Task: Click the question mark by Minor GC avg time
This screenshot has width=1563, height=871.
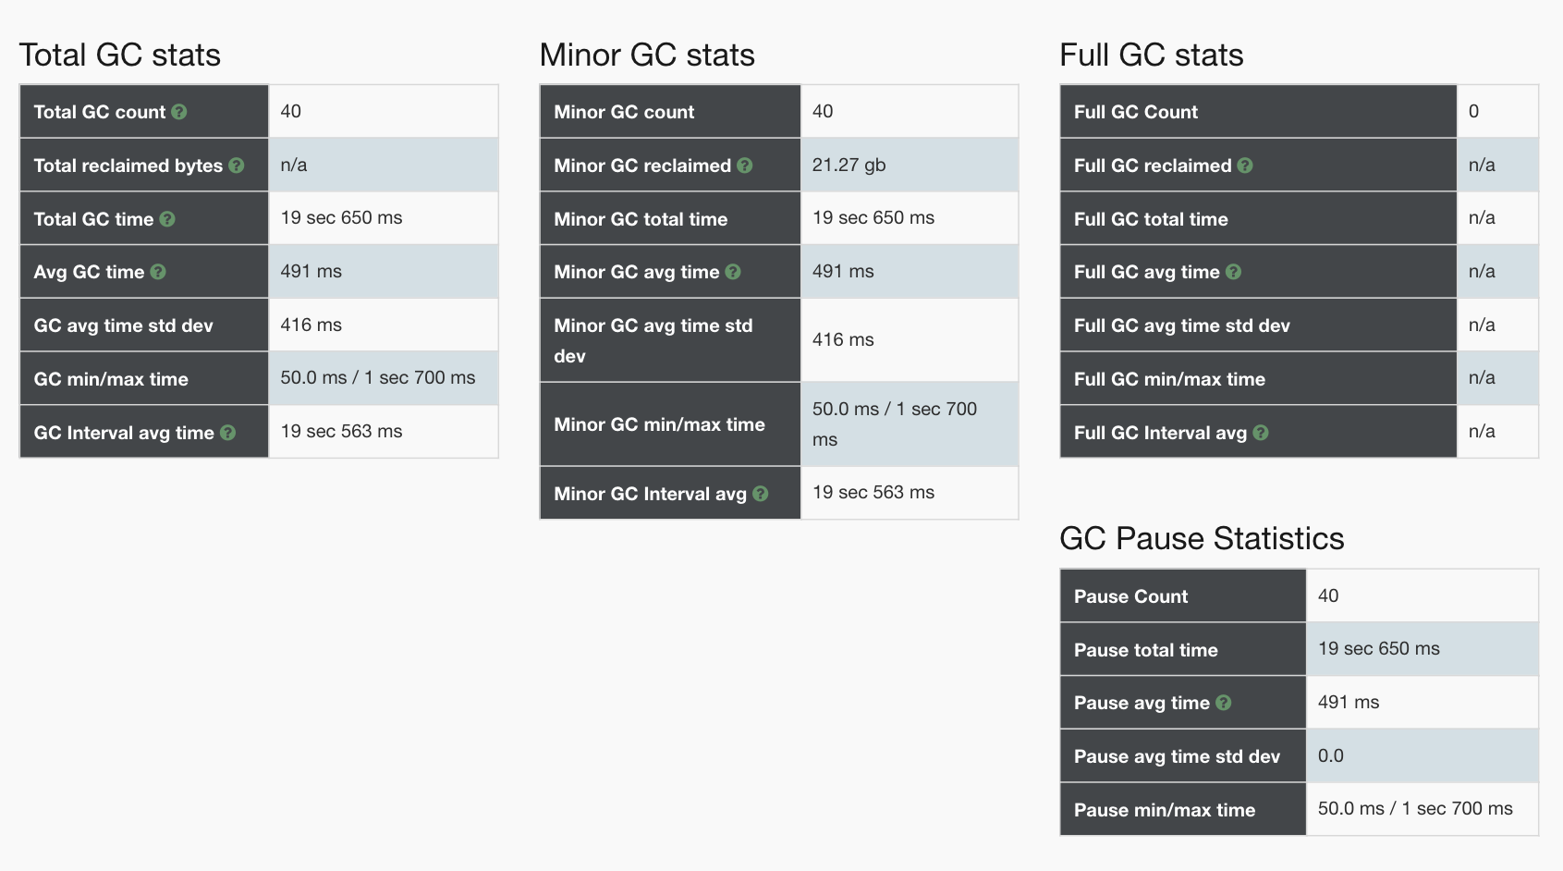Action: (x=733, y=272)
